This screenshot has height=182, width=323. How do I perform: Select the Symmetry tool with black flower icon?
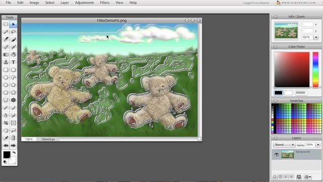click(x=14, y=100)
